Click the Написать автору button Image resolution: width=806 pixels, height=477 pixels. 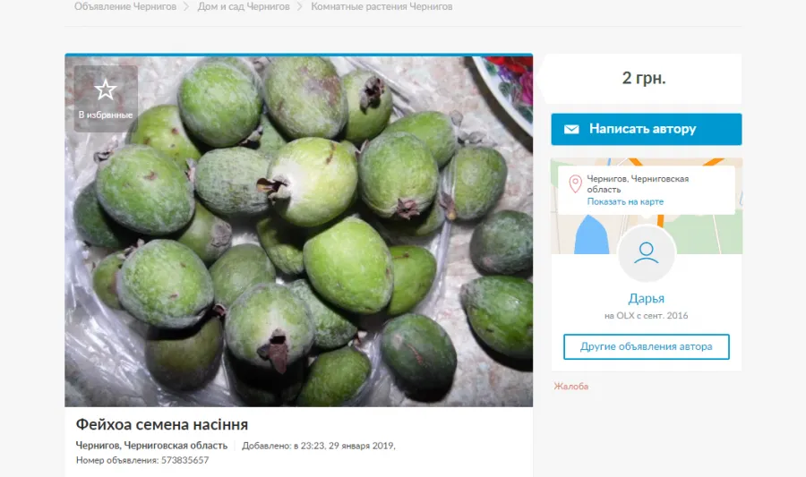click(x=646, y=129)
